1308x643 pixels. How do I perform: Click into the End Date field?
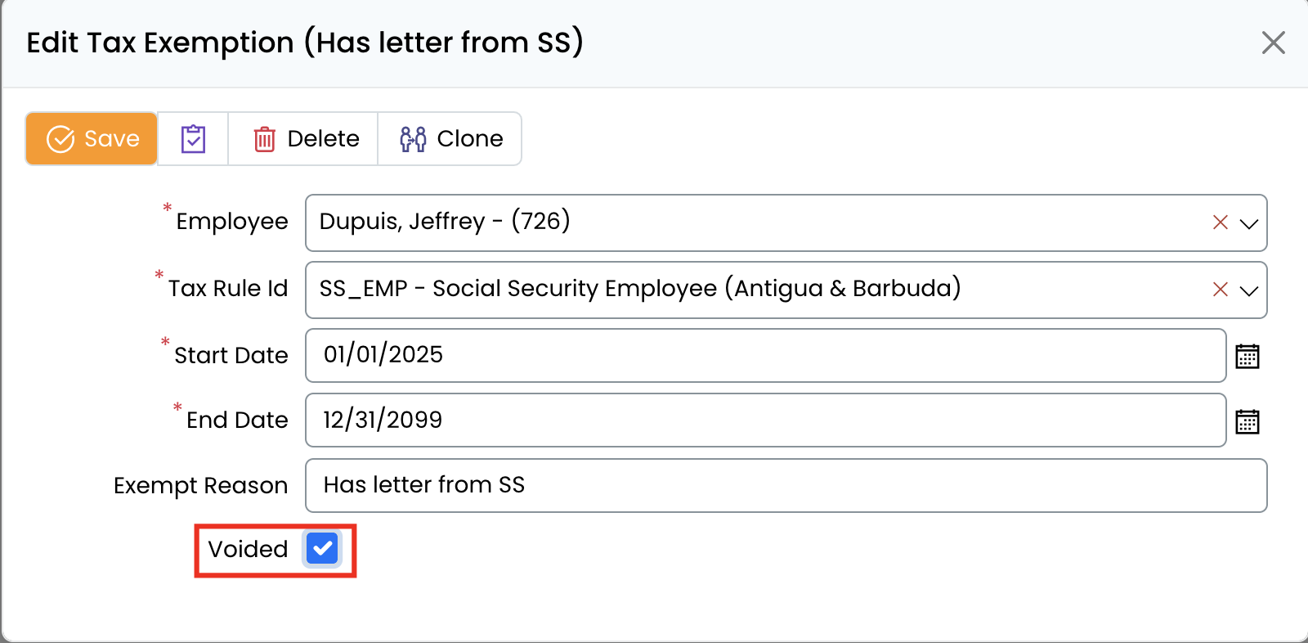[765, 420]
